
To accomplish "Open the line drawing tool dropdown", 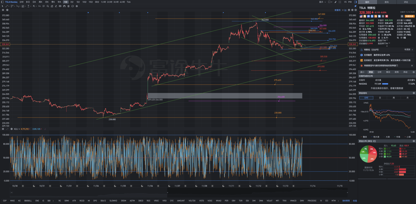I will [x=9, y=6].
